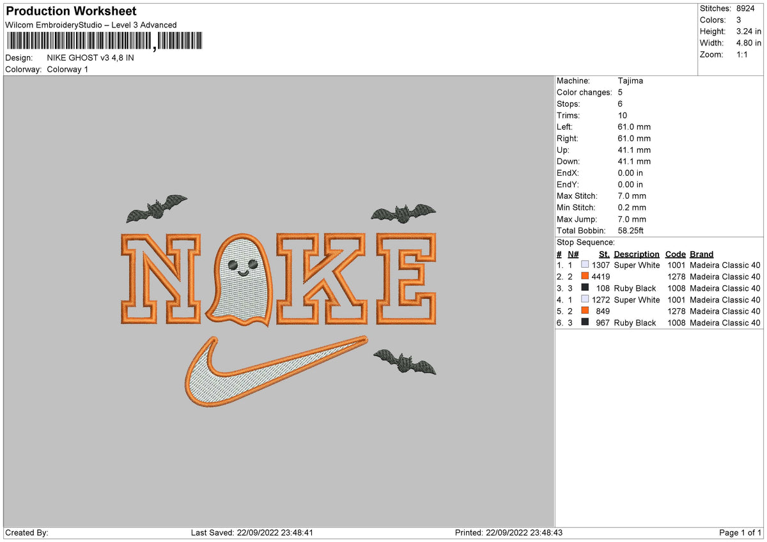This screenshot has width=767, height=542.
Task: Click the Code column header
Action: (x=676, y=254)
